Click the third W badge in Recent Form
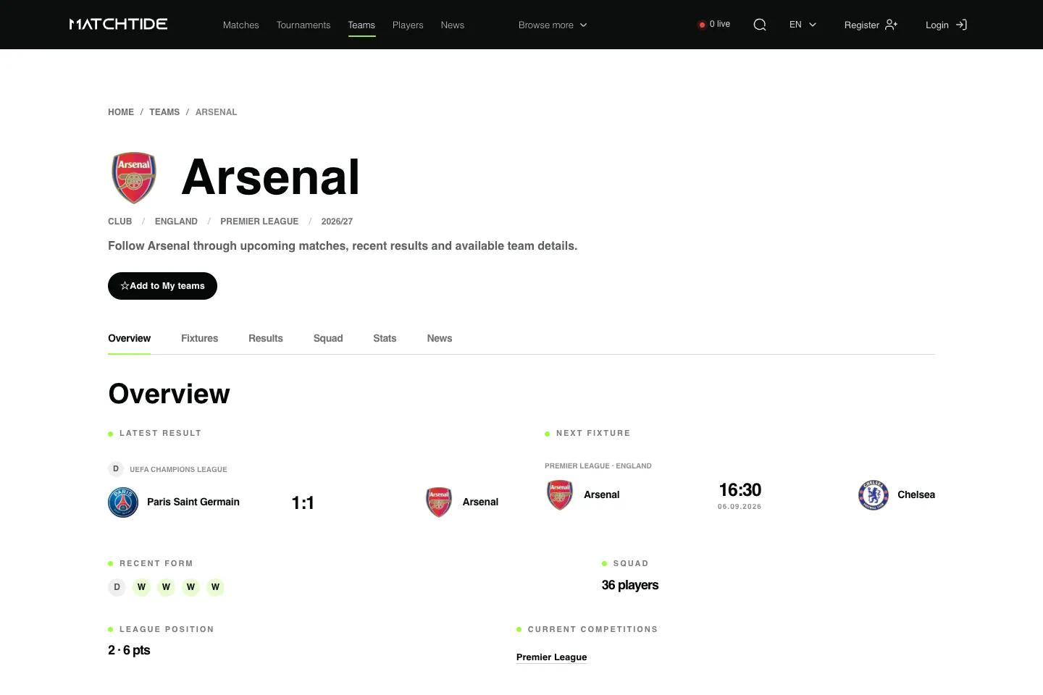The width and height of the screenshot is (1043, 695). [x=190, y=587]
